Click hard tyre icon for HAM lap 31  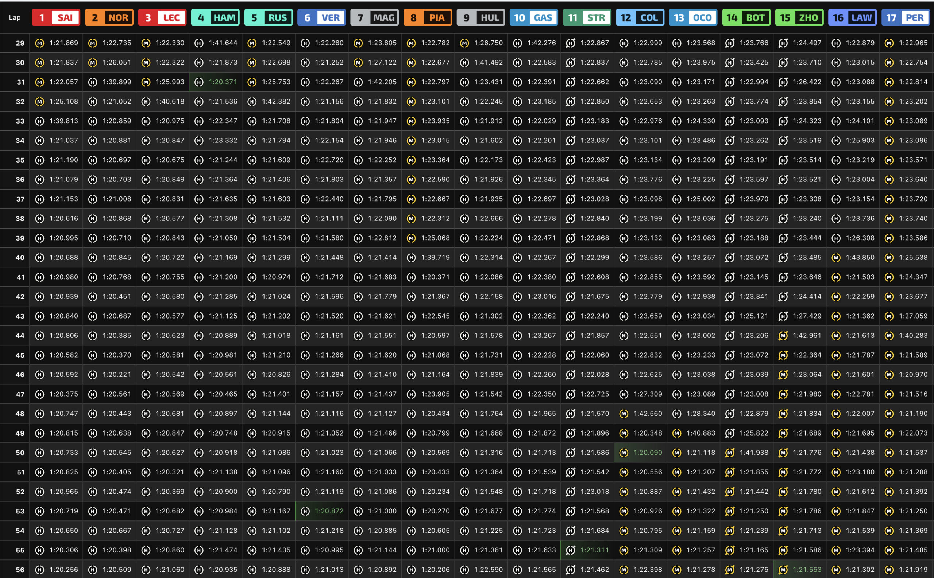coord(198,82)
